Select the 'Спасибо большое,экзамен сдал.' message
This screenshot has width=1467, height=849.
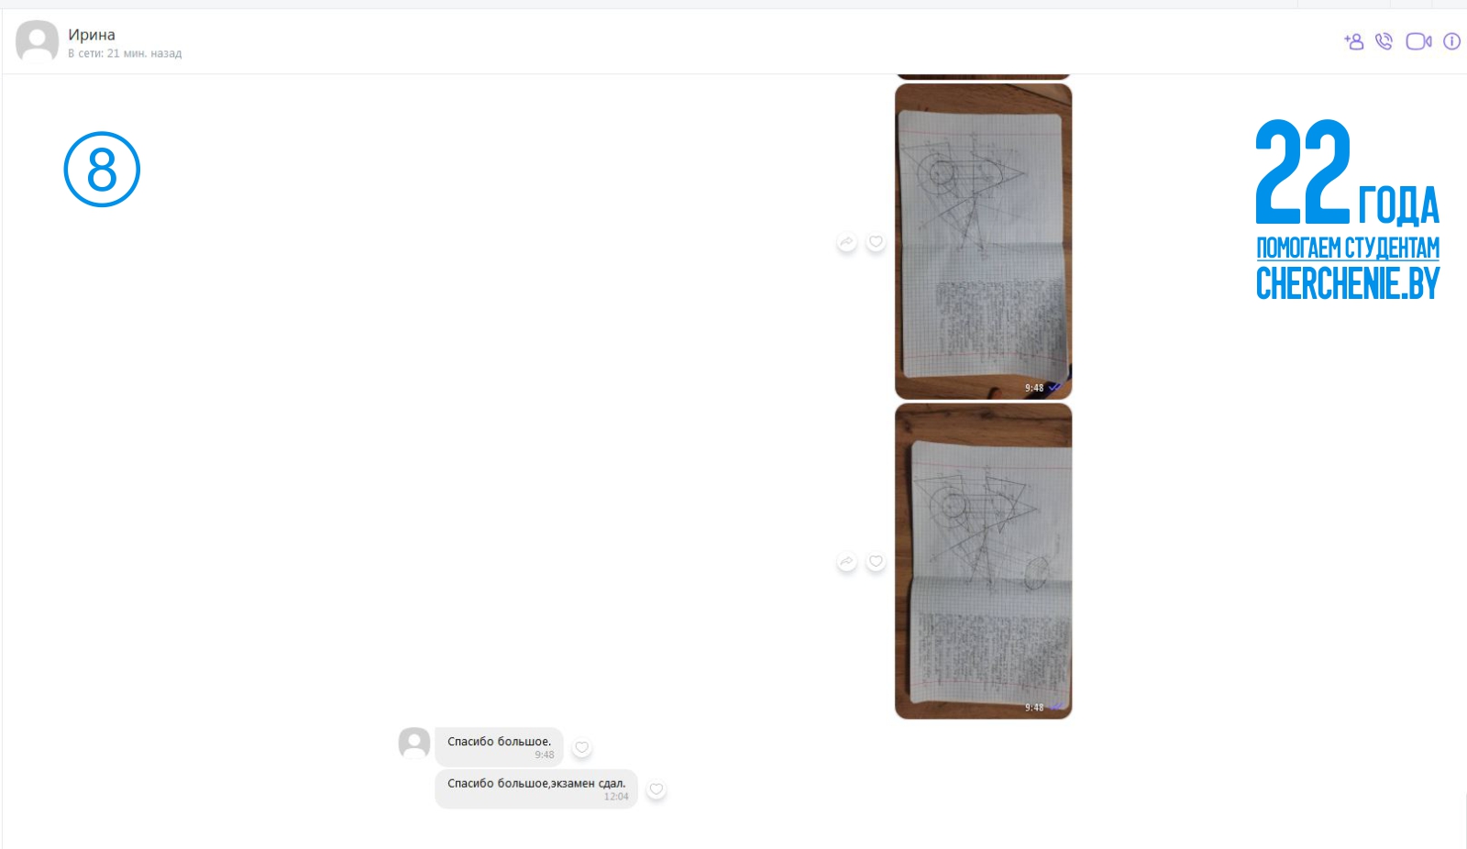(536, 788)
